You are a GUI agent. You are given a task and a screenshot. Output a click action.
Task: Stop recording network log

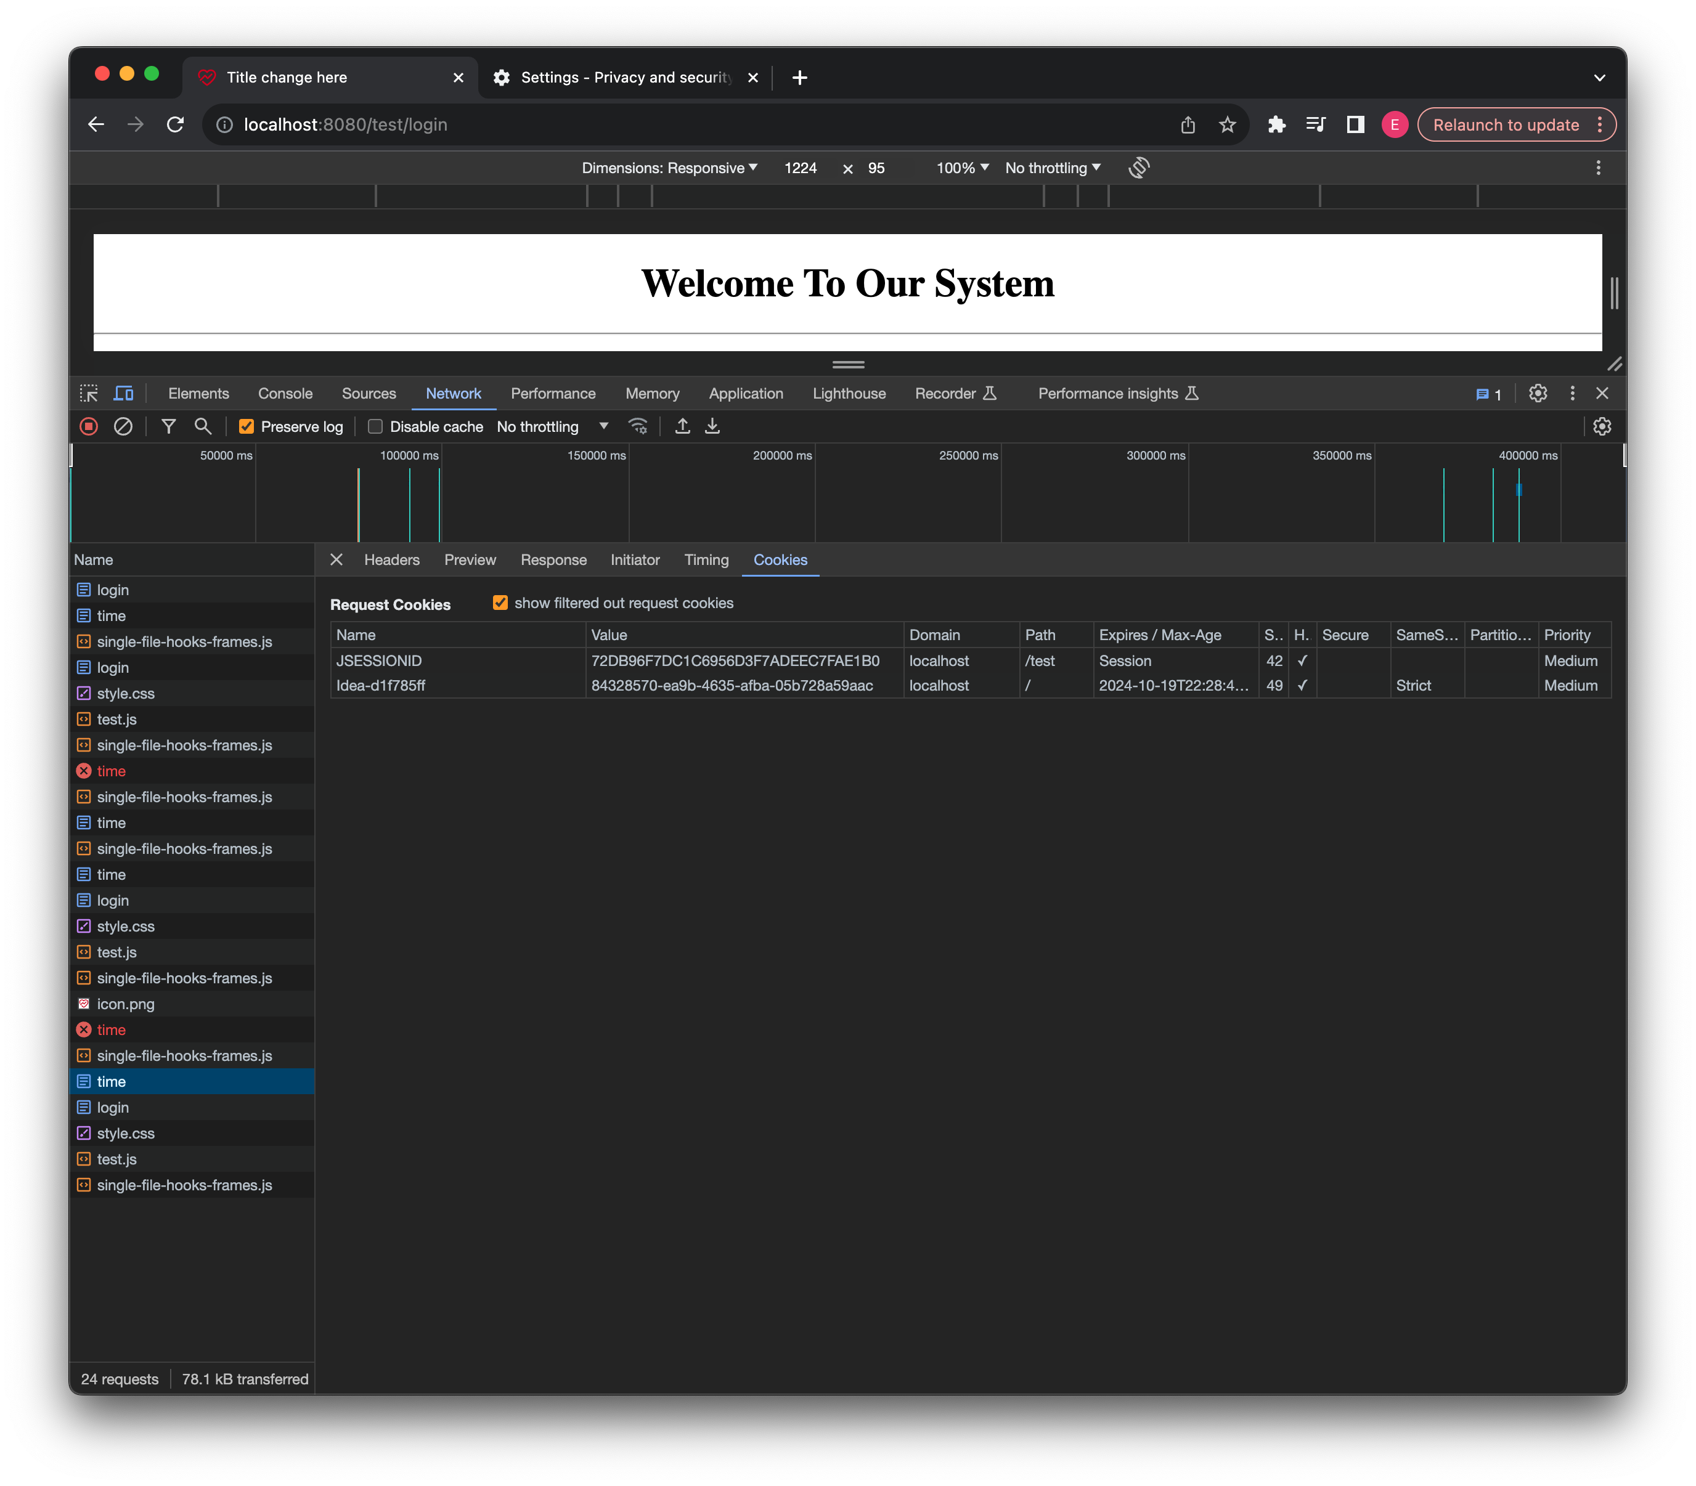pyautogui.click(x=89, y=426)
